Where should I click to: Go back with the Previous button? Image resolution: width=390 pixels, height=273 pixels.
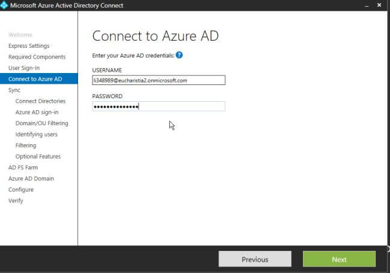[255, 259]
